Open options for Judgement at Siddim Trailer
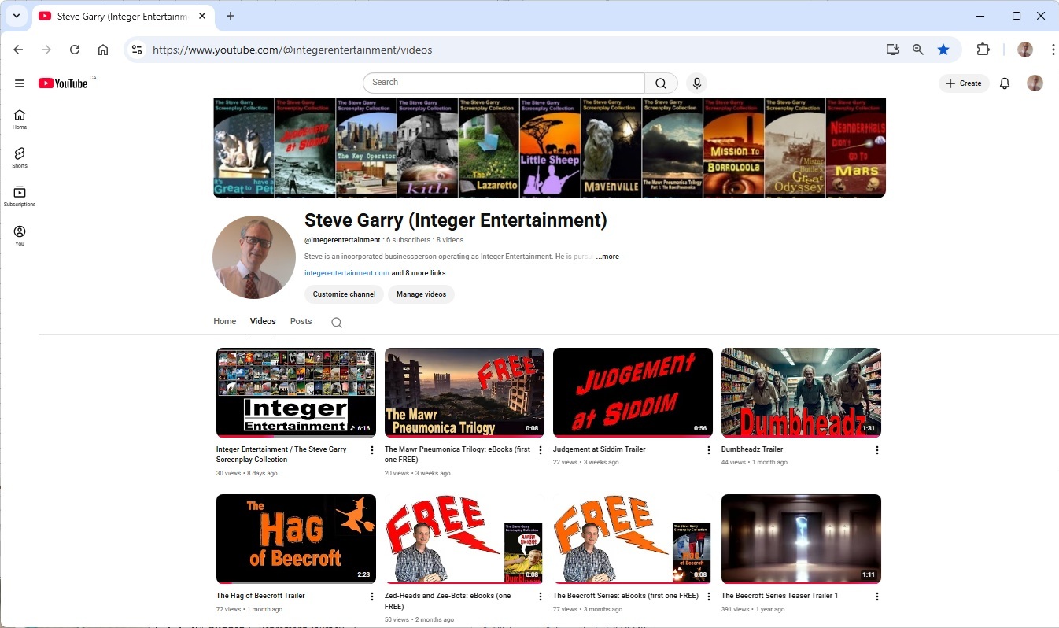 click(x=708, y=450)
